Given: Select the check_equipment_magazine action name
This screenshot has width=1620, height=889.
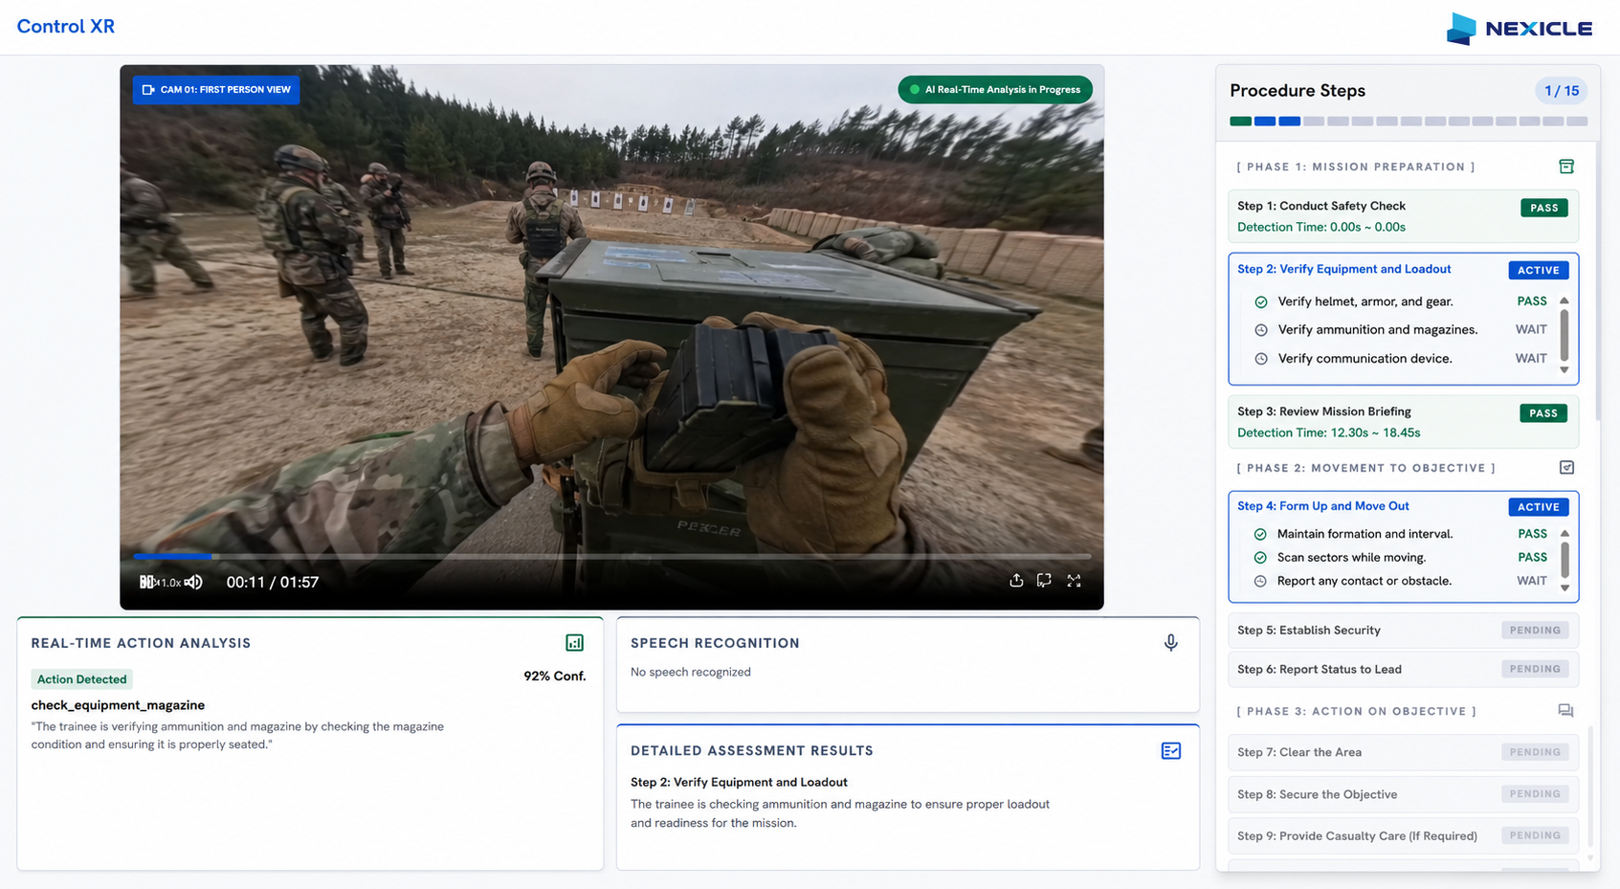Looking at the screenshot, I should coord(118,705).
